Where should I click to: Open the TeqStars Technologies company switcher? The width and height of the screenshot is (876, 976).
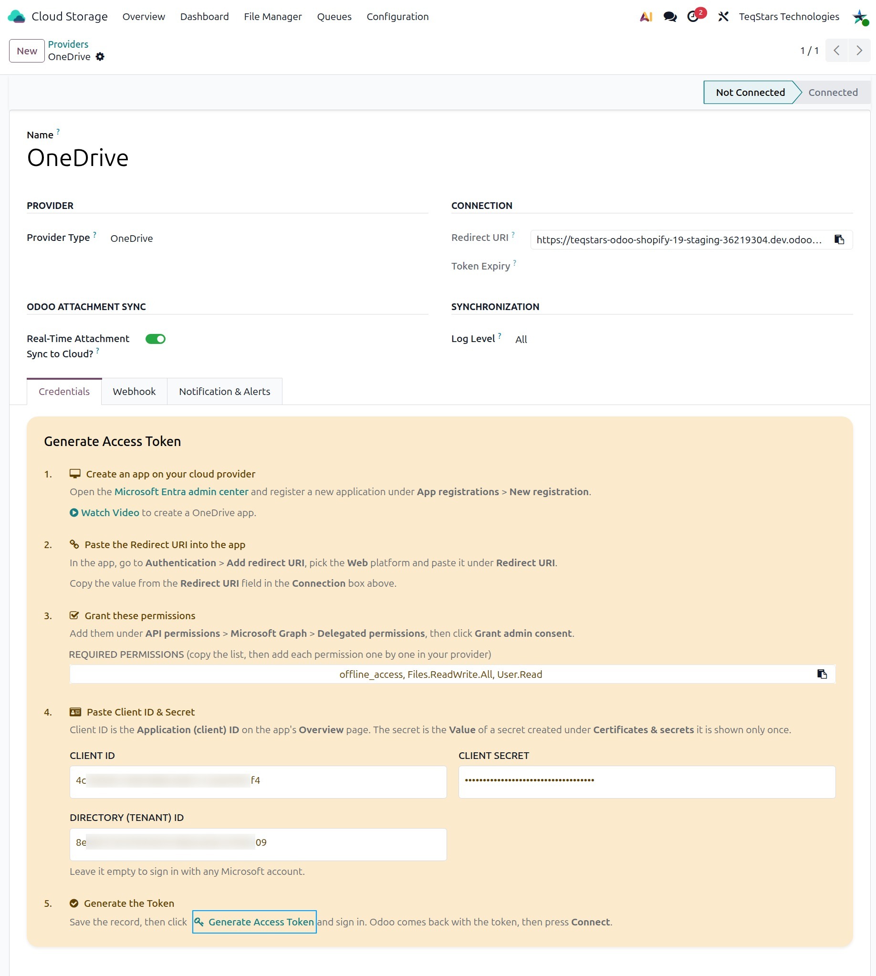789,17
